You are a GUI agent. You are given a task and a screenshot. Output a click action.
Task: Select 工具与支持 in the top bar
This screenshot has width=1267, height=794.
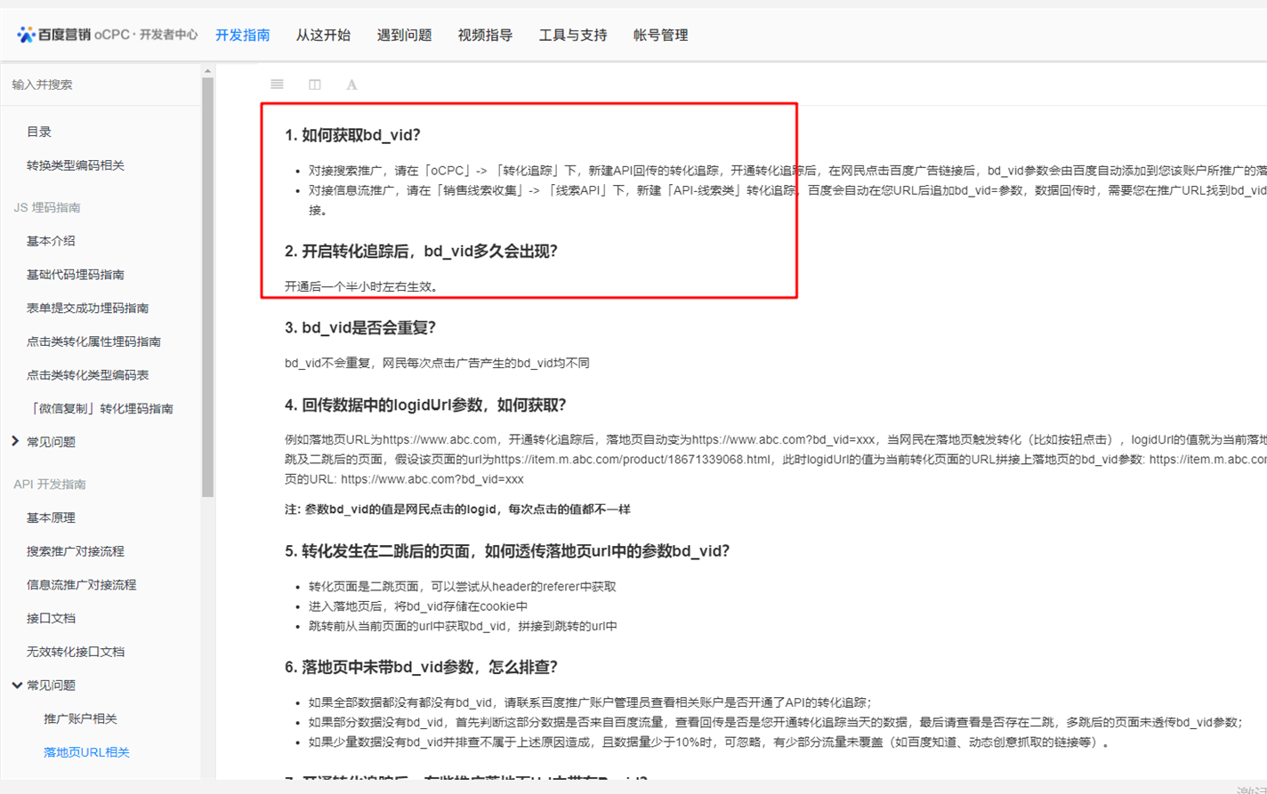(573, 36)
